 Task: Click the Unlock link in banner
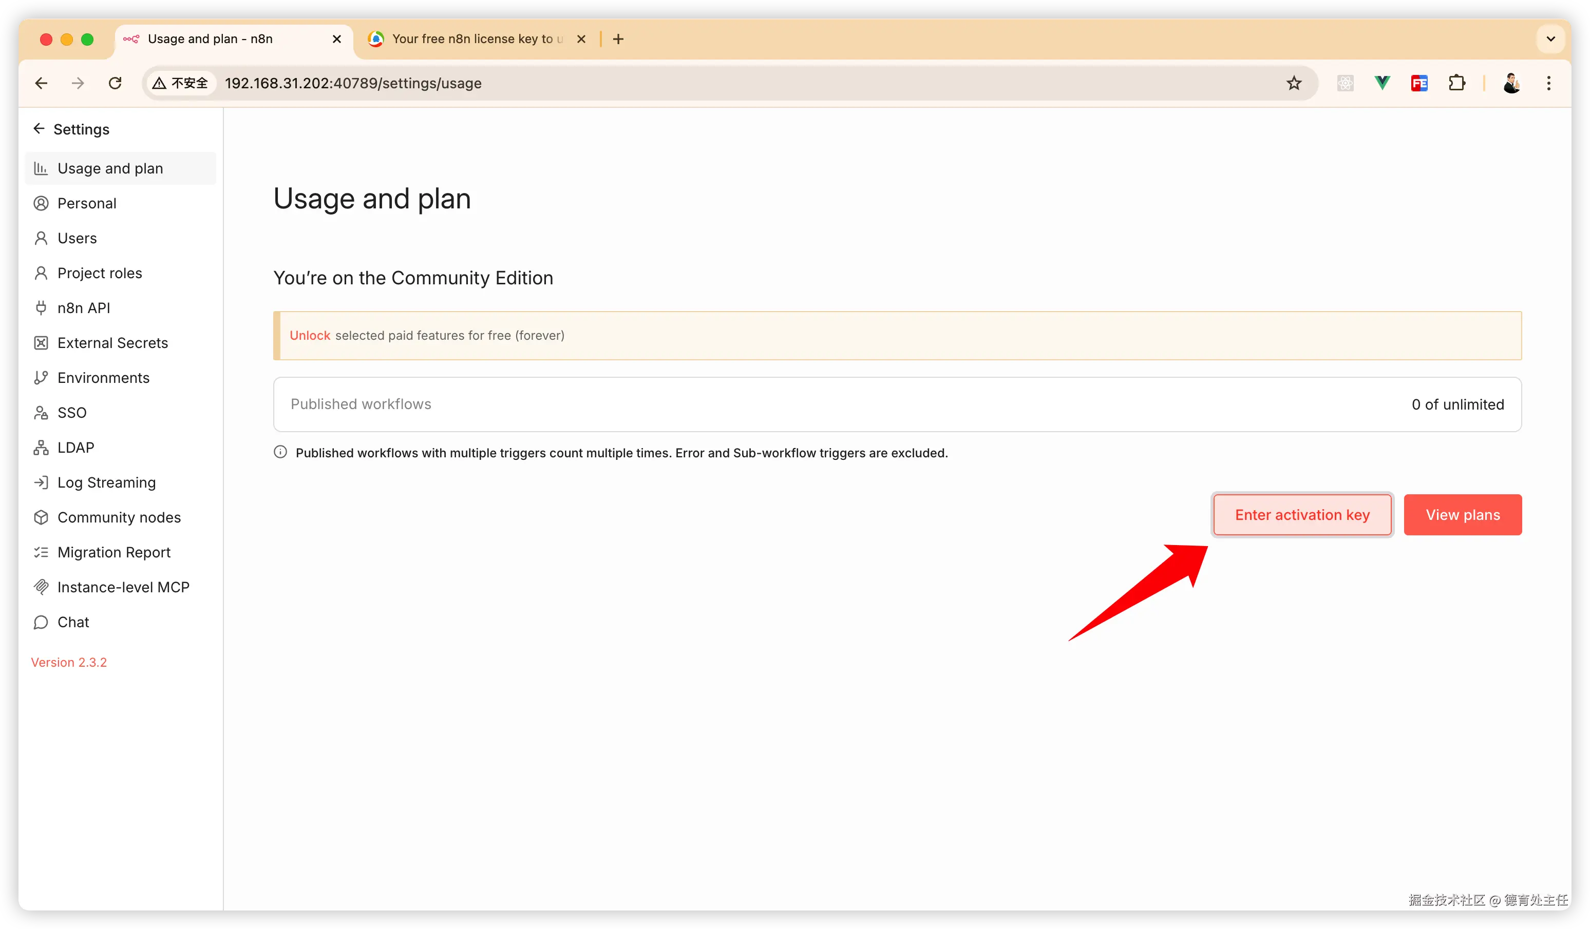point(310,336)
